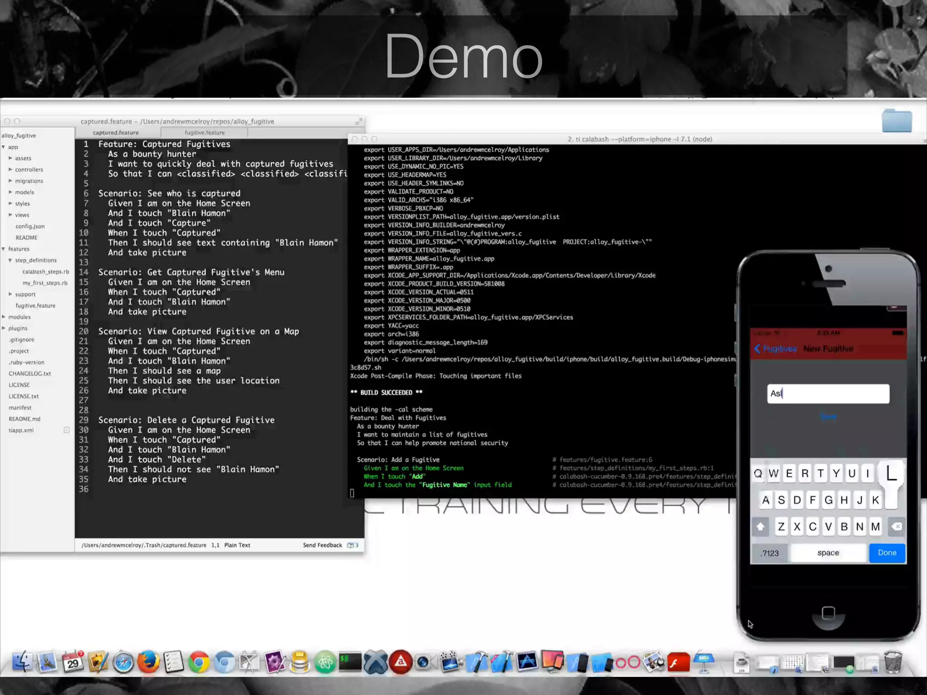Screen dimensions: 927x695
Task: Open the blue folder on the desktop
Action: click(897, 120)
